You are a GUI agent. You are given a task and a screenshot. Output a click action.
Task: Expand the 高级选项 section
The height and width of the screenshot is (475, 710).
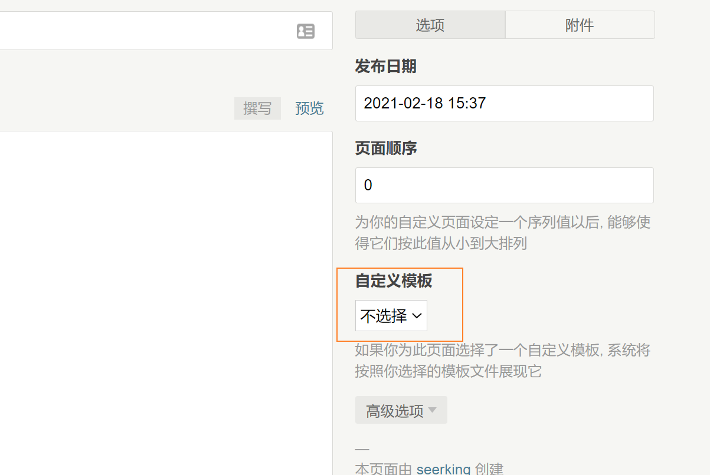pos(401,410)
